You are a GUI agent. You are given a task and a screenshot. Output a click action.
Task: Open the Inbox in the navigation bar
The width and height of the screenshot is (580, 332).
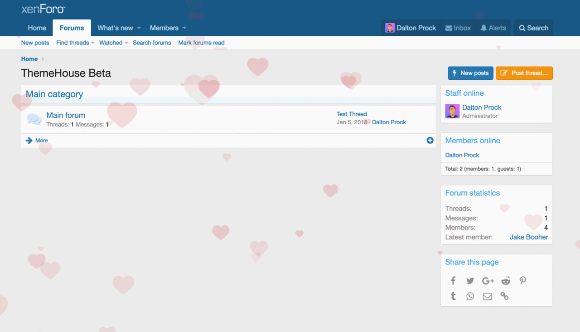458,28
